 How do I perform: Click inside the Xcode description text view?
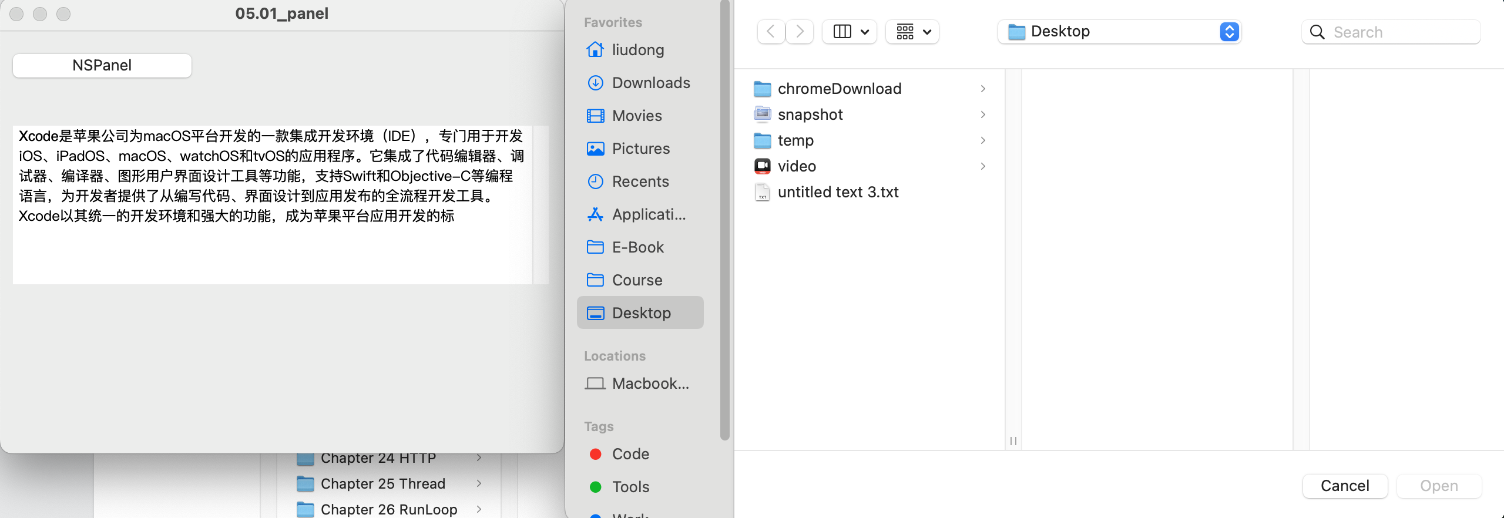click(x=273, y=205)
